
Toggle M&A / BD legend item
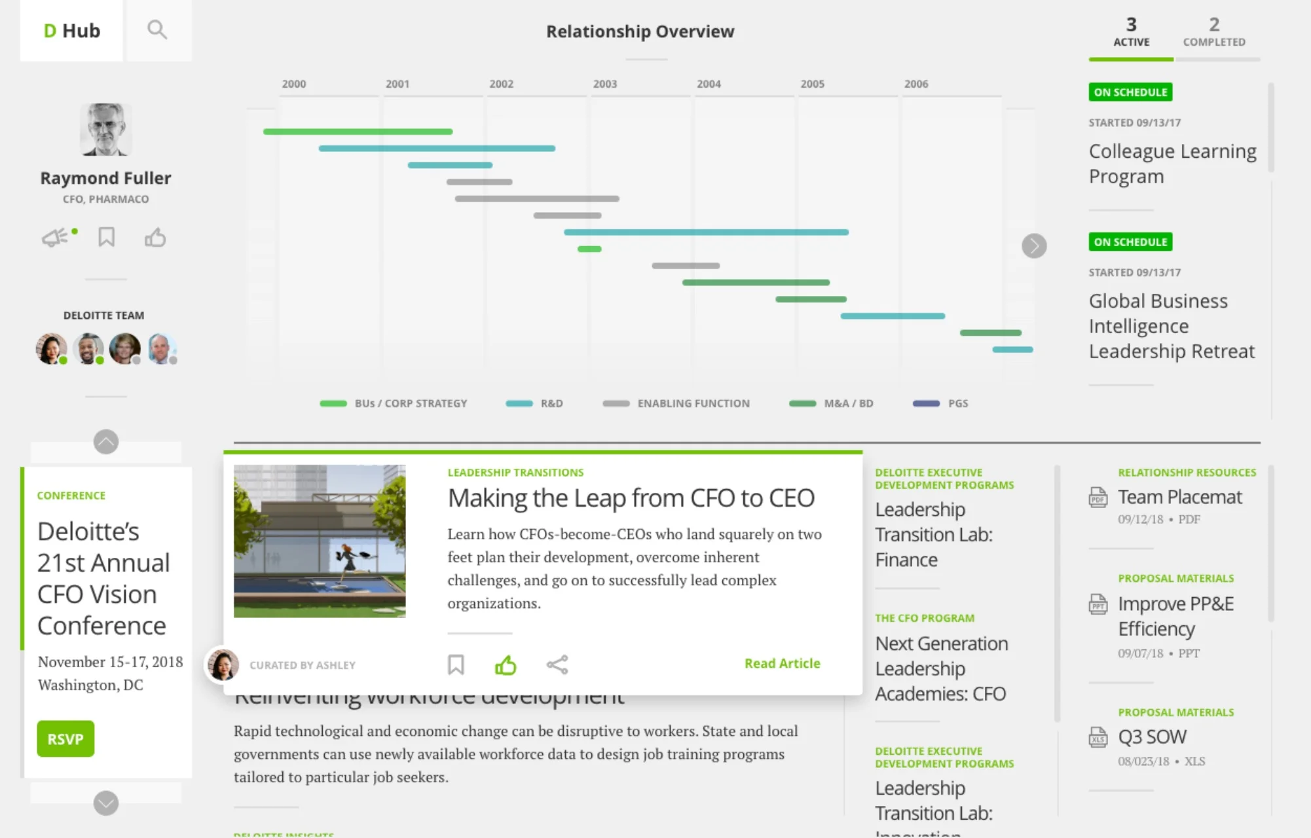[831, 403]
